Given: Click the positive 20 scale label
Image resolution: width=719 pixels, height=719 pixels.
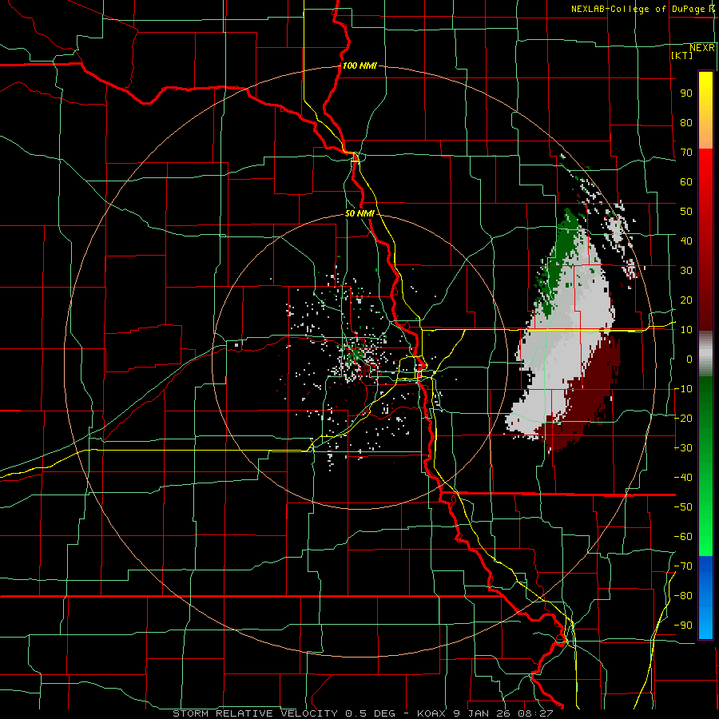Looking at the screenshot, I should (x=686, y=300).
